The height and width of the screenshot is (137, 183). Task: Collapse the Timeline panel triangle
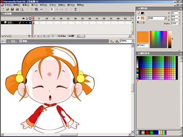pyautogui.click(x=3, y=14)
